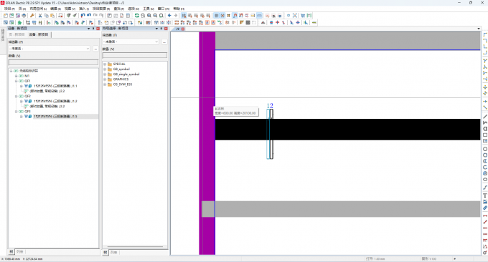
Task: Click the scissors Cut icon in toolbar
Action: (40, 16)
